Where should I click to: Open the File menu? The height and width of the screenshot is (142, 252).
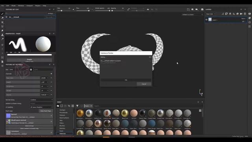point(2,6)
